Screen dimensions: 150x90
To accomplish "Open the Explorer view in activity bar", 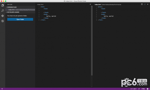I will [x=3, y=5].
